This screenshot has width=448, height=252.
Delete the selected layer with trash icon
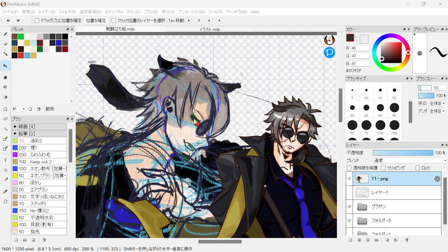[406, 240]
